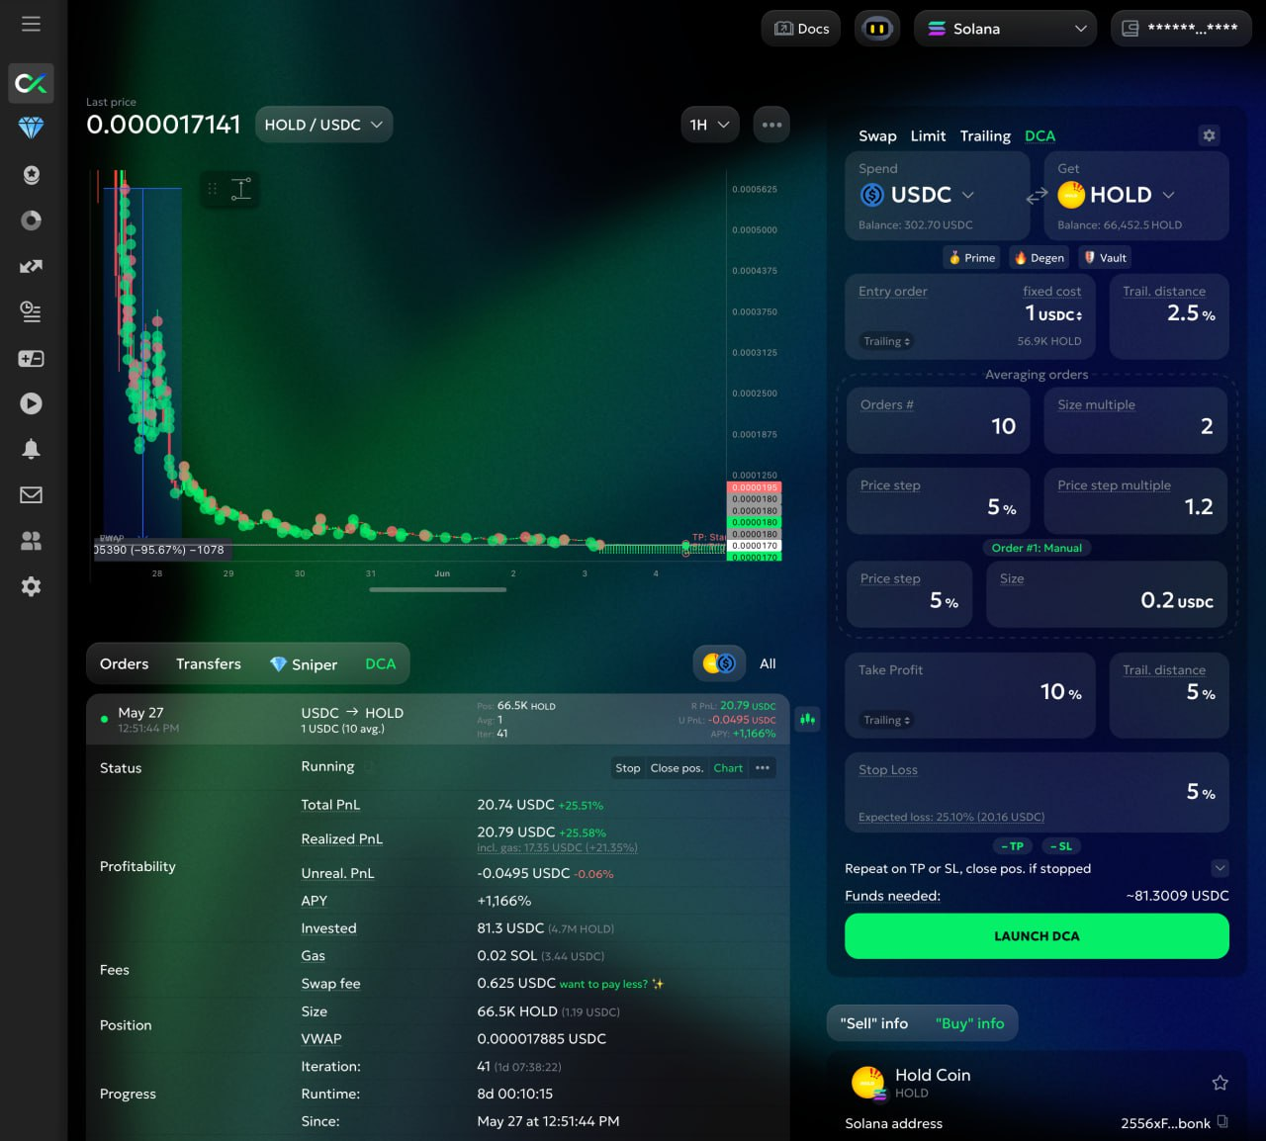Open the gamepad card sidebar icon
This screenshot has width=1266, height=1141.
31,358
